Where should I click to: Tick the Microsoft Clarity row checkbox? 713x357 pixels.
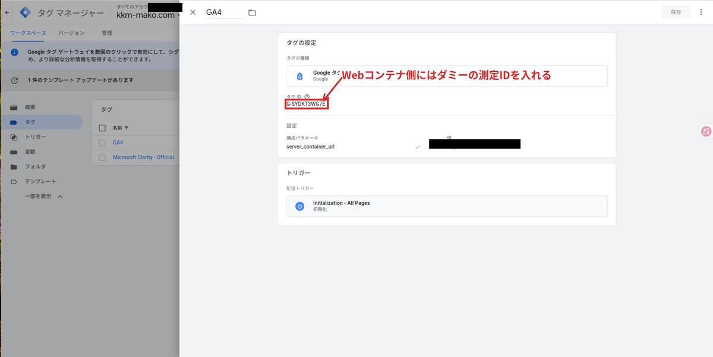click(102, 157)
